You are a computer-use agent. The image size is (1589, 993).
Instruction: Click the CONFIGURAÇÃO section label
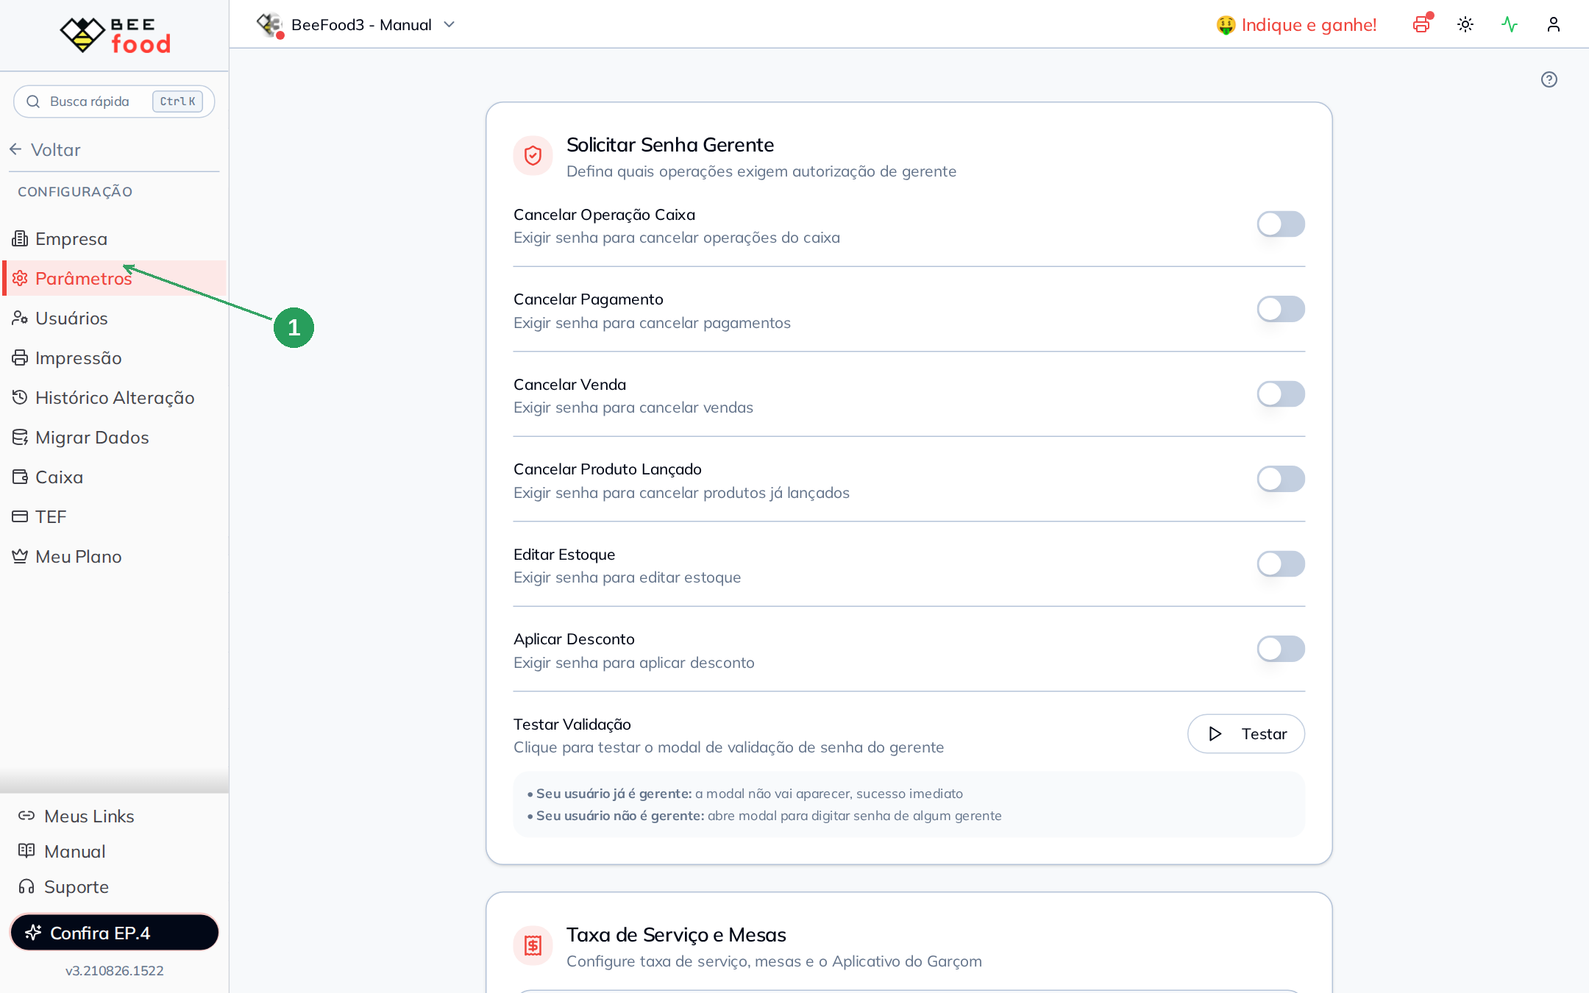pyautogui.click(x=75, y=192)
